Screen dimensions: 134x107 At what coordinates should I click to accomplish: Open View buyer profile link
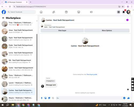[92, 74]
